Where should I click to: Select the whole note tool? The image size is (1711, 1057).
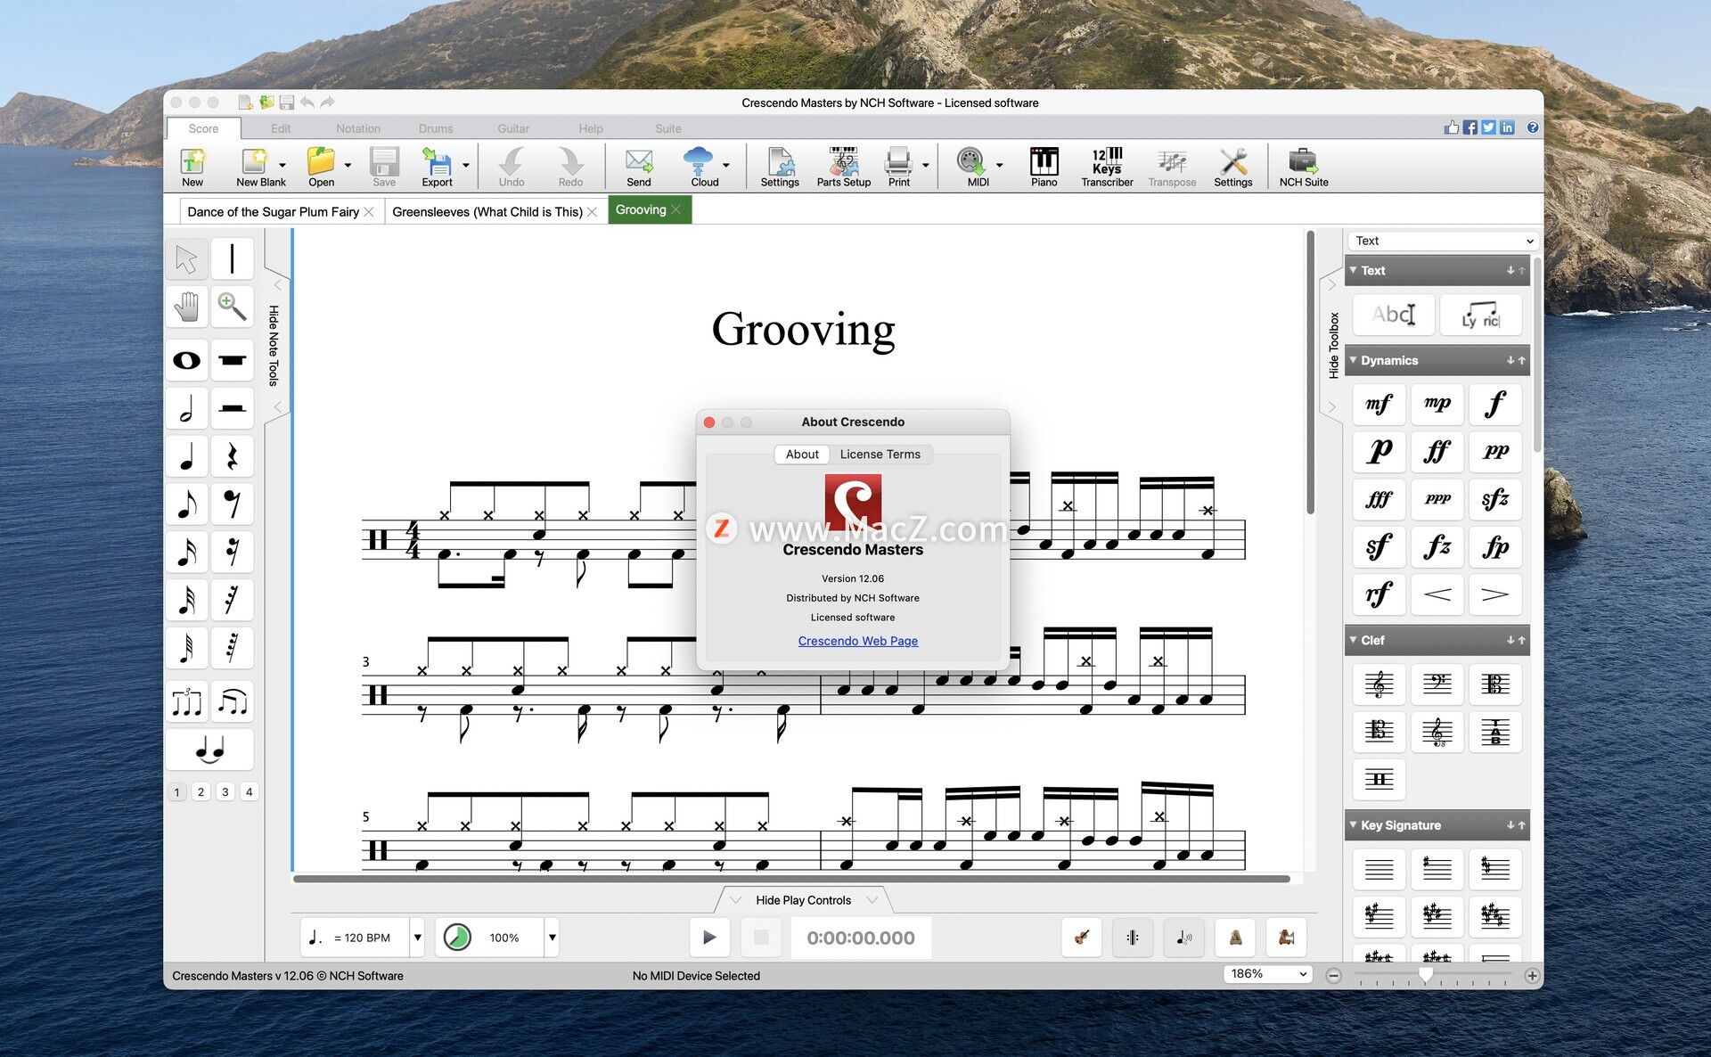186,360
